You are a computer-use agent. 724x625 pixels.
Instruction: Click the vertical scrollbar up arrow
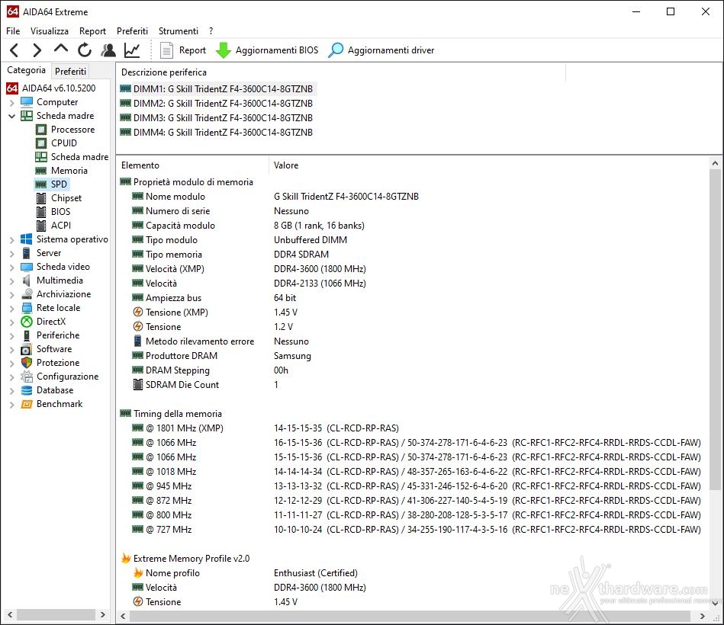click(715, 163)
